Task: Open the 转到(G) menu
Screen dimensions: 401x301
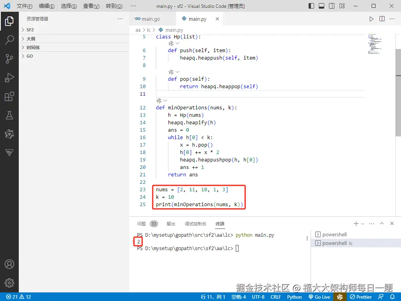Action: tap(114, 6)
